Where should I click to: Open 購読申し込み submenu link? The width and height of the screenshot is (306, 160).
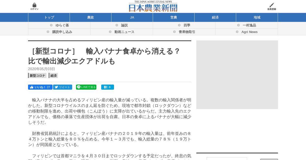click(62, 32)
